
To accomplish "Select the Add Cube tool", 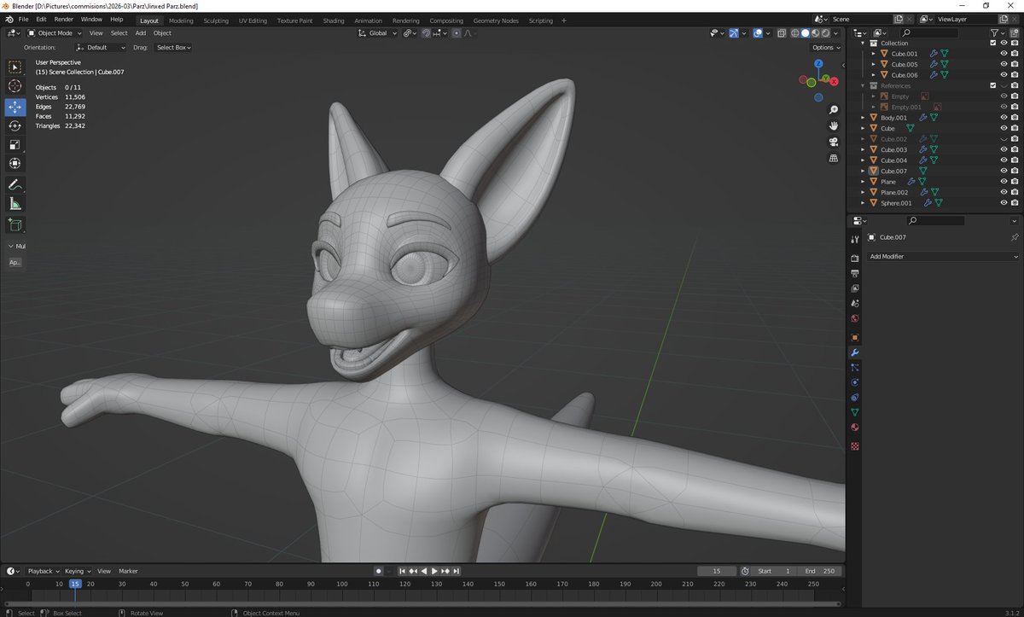I will click(15, 224).
